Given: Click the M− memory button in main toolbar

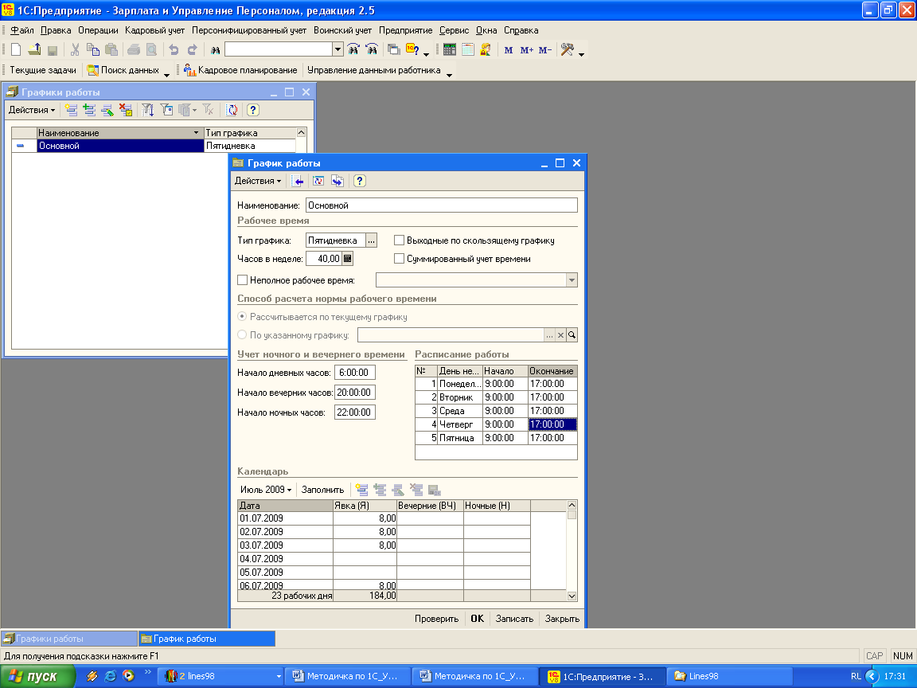Looking at the screenshot, I should [545, 49].
